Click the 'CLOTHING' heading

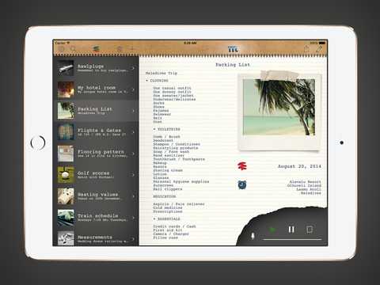click(x=159, y=81)
